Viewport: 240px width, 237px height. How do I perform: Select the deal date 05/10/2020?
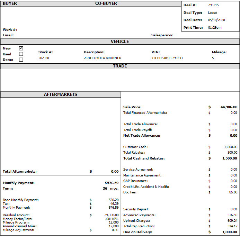click(x=216, y=20)
